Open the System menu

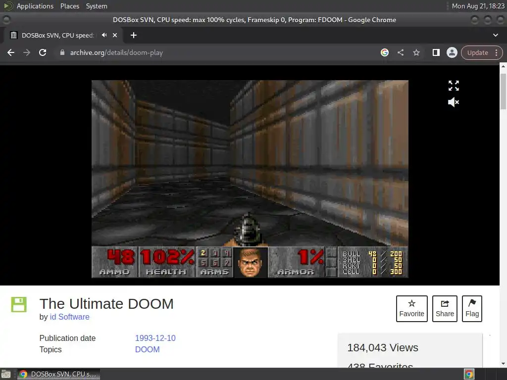click(x=97, y=6)
